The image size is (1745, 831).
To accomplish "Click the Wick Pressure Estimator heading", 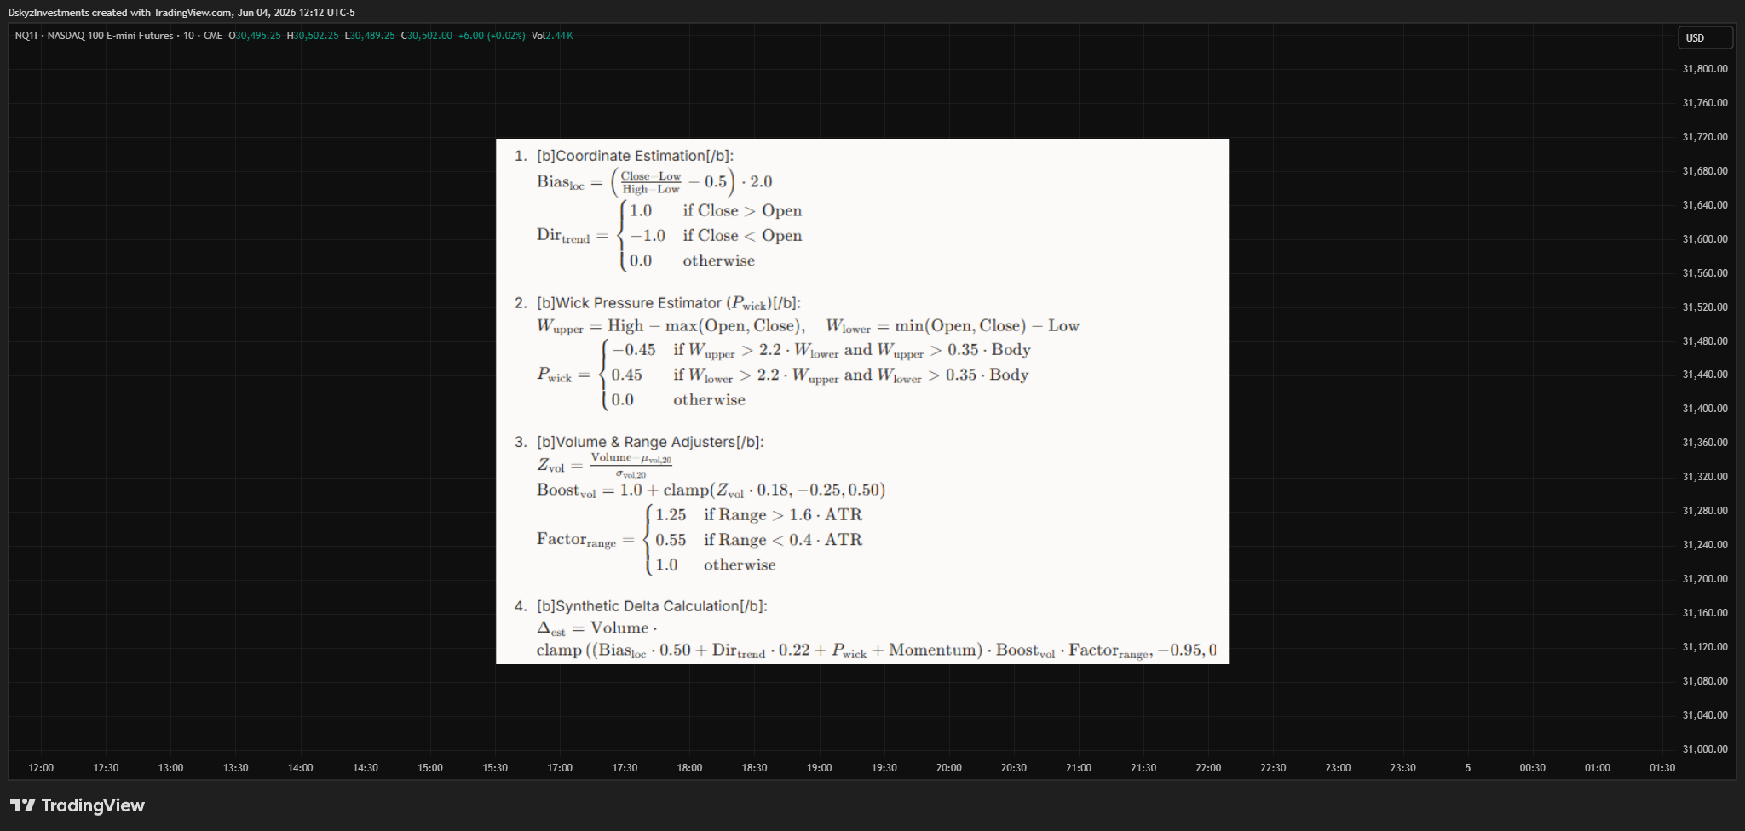I will [669, 303].
